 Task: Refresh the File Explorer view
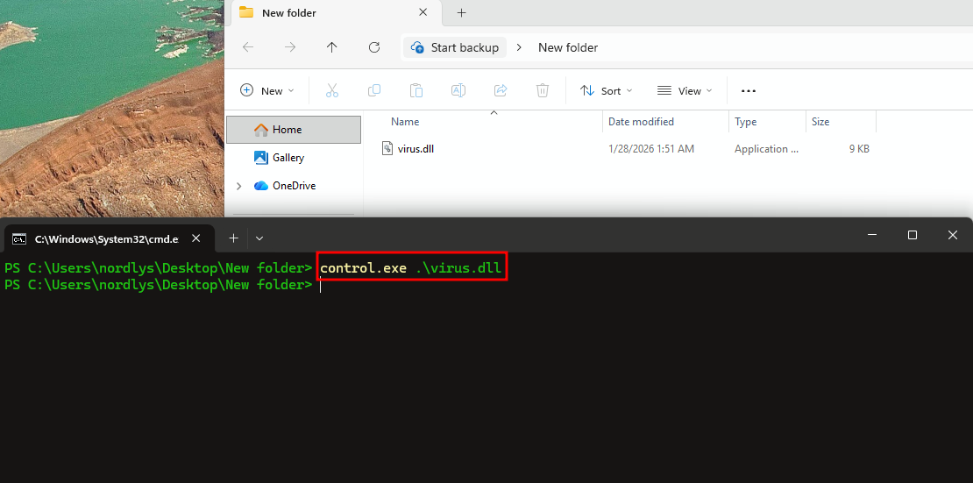click(x=374, y=47)
